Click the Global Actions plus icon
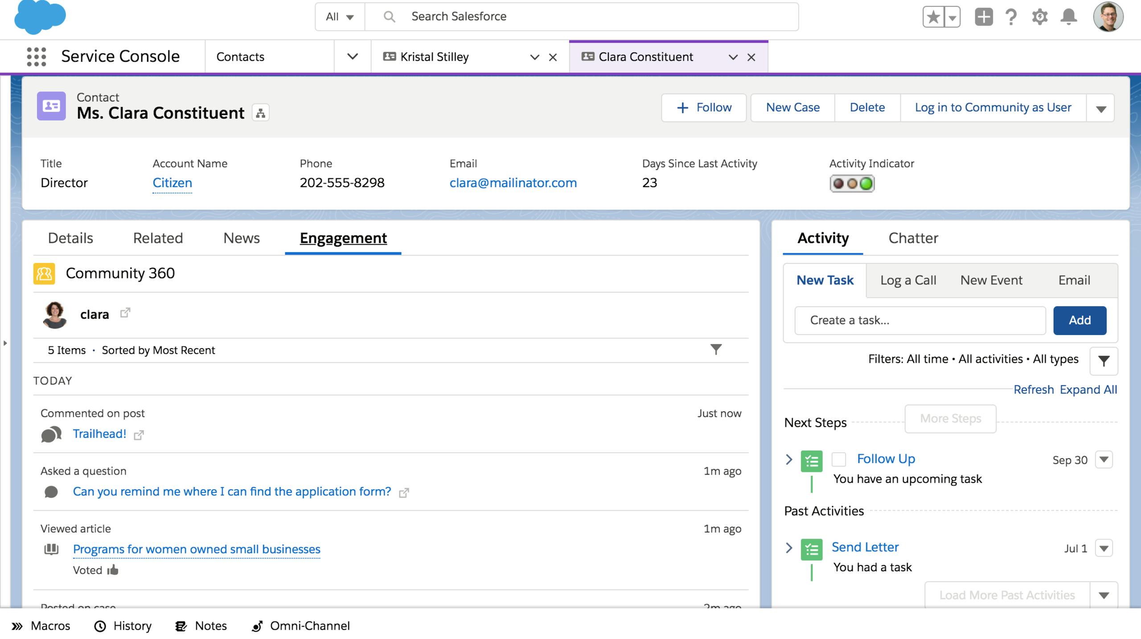 [x=984, y=17]
